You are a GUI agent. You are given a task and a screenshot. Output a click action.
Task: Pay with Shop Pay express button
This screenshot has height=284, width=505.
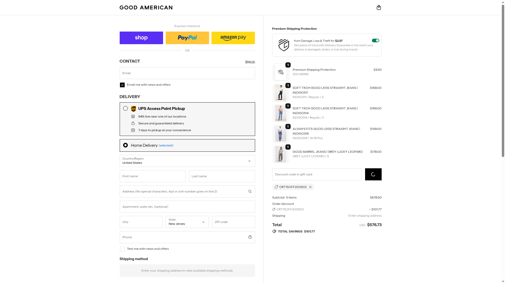[141, 38]
